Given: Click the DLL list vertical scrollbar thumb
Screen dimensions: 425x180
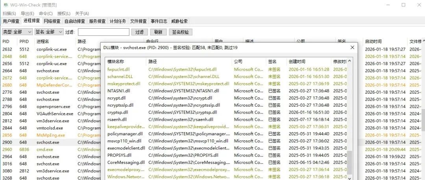Looking at the screenshot, I should point(350,162).
